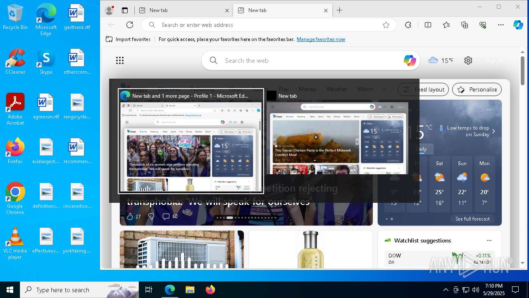This screenshot has width=529, height=298.
Task: Click the taskbar search box
Action: [x=79, y=290]
